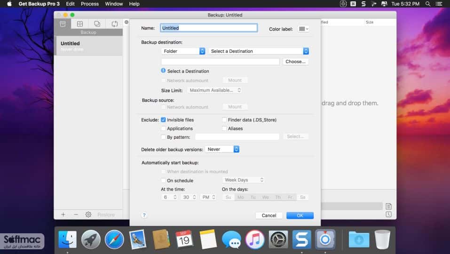Image resolution: width=450 pixels, height=254 pixels.
Task: Check the By pattern option
Action: click(x=163, y=137)
